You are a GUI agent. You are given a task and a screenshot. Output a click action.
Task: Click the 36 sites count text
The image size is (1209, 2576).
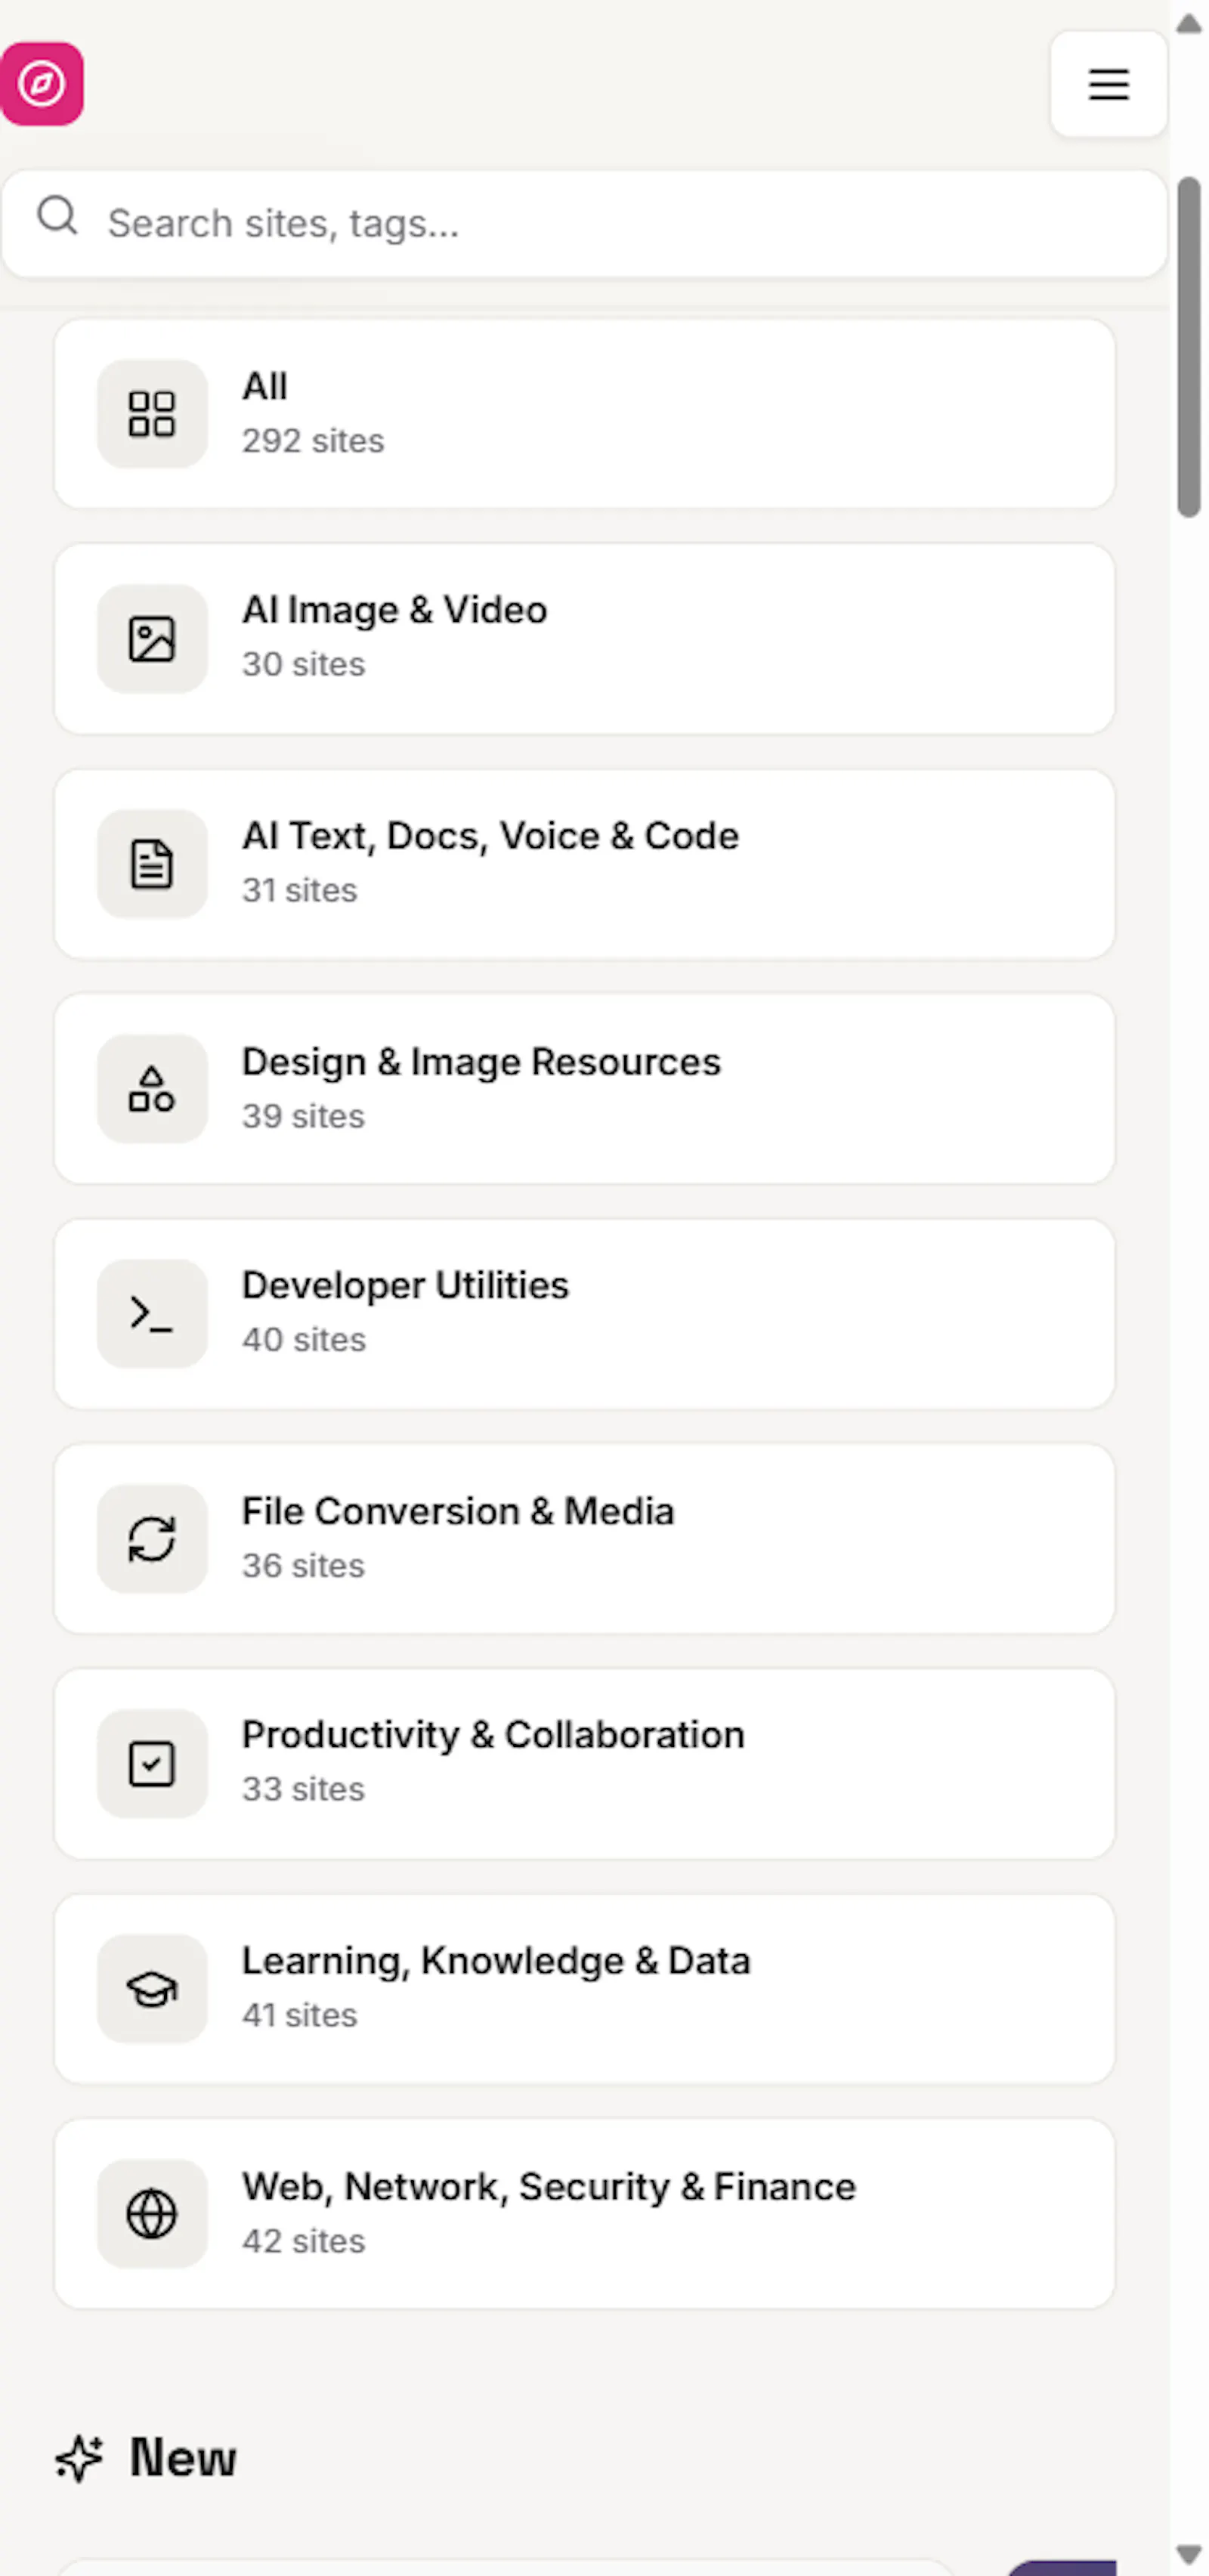coord(304,1566)
